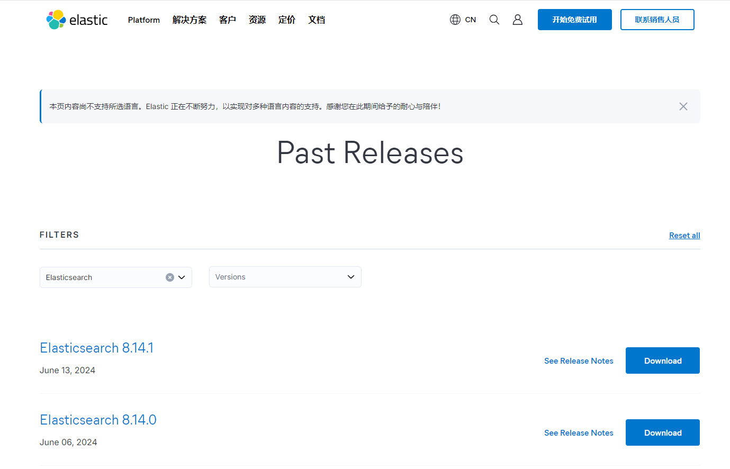Open the user account icon

(518, 20)
